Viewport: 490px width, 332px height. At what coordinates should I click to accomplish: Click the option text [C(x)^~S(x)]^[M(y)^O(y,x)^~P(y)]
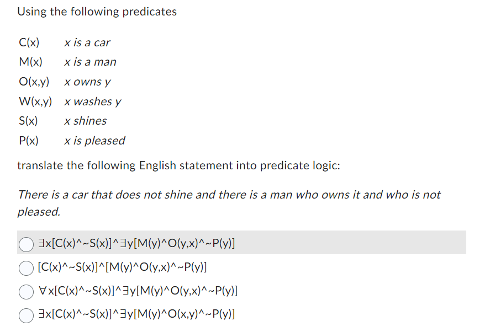(x=122, y=267)
